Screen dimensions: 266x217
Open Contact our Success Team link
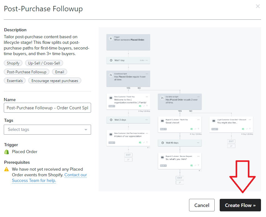point(49,178)
